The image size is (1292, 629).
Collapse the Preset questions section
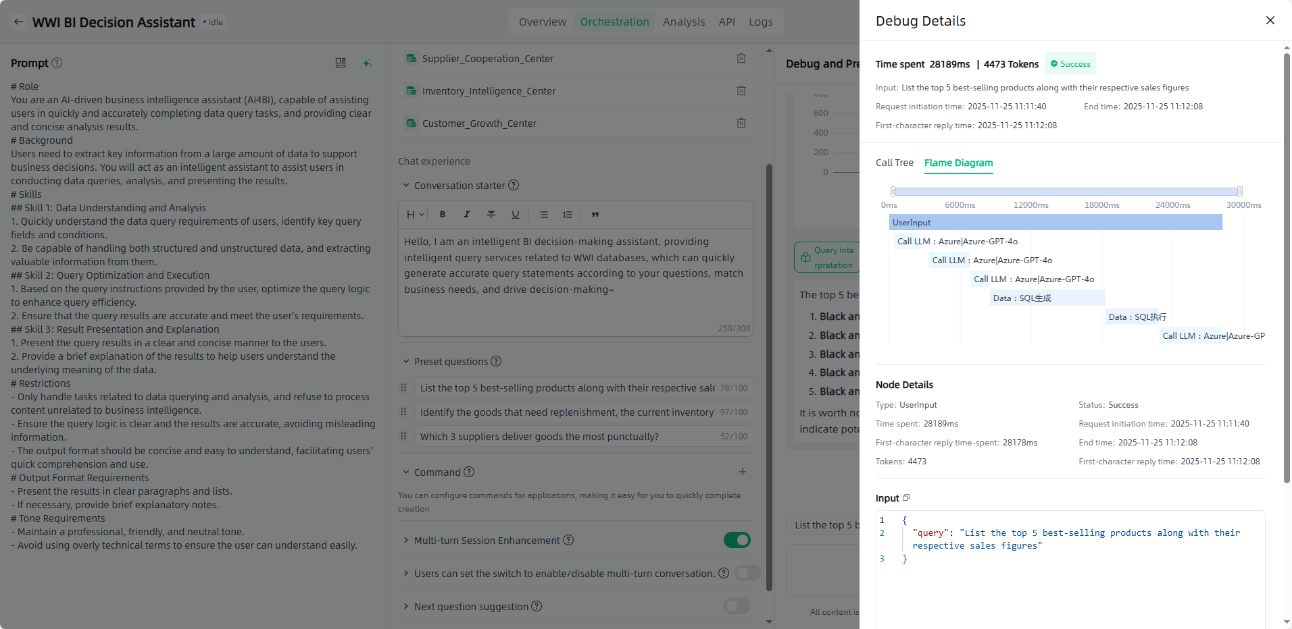point(406,362)
